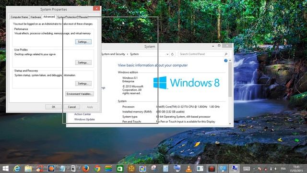Click the 'Processor:' label in System
Viewport: 307px width, 173px height.
[129, 107]
